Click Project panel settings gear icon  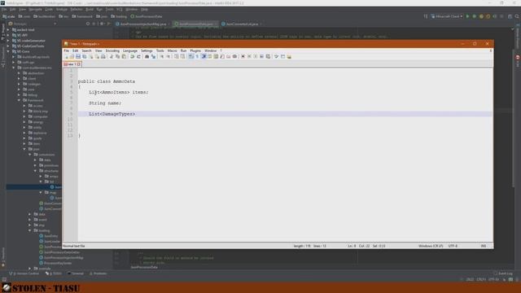[102, 24]
